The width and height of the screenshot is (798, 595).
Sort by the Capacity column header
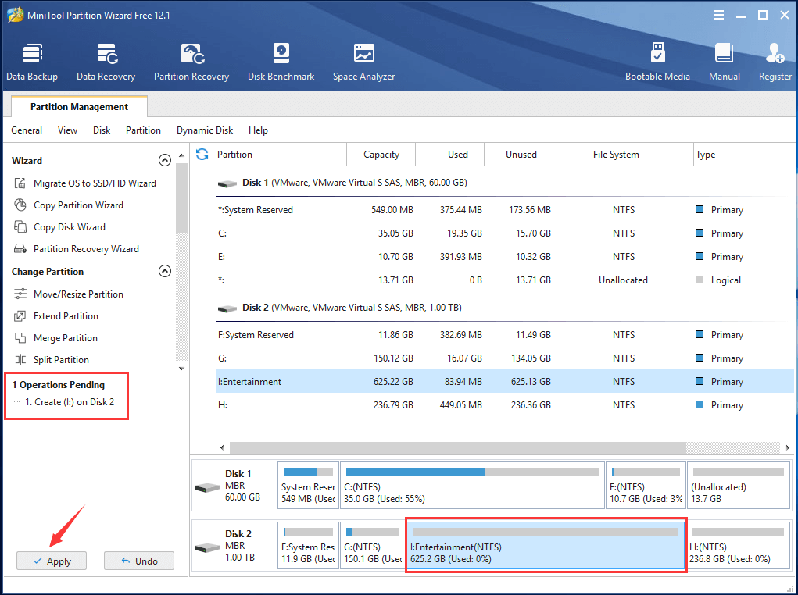381,154
